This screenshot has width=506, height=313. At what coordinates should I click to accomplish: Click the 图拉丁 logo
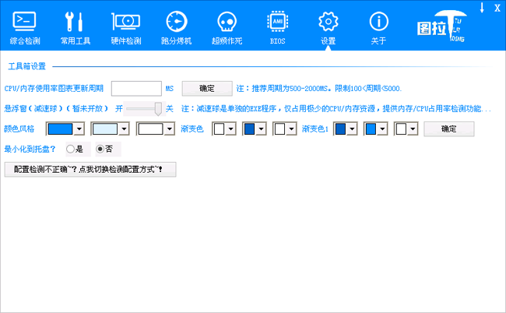[x=442, y=26]
